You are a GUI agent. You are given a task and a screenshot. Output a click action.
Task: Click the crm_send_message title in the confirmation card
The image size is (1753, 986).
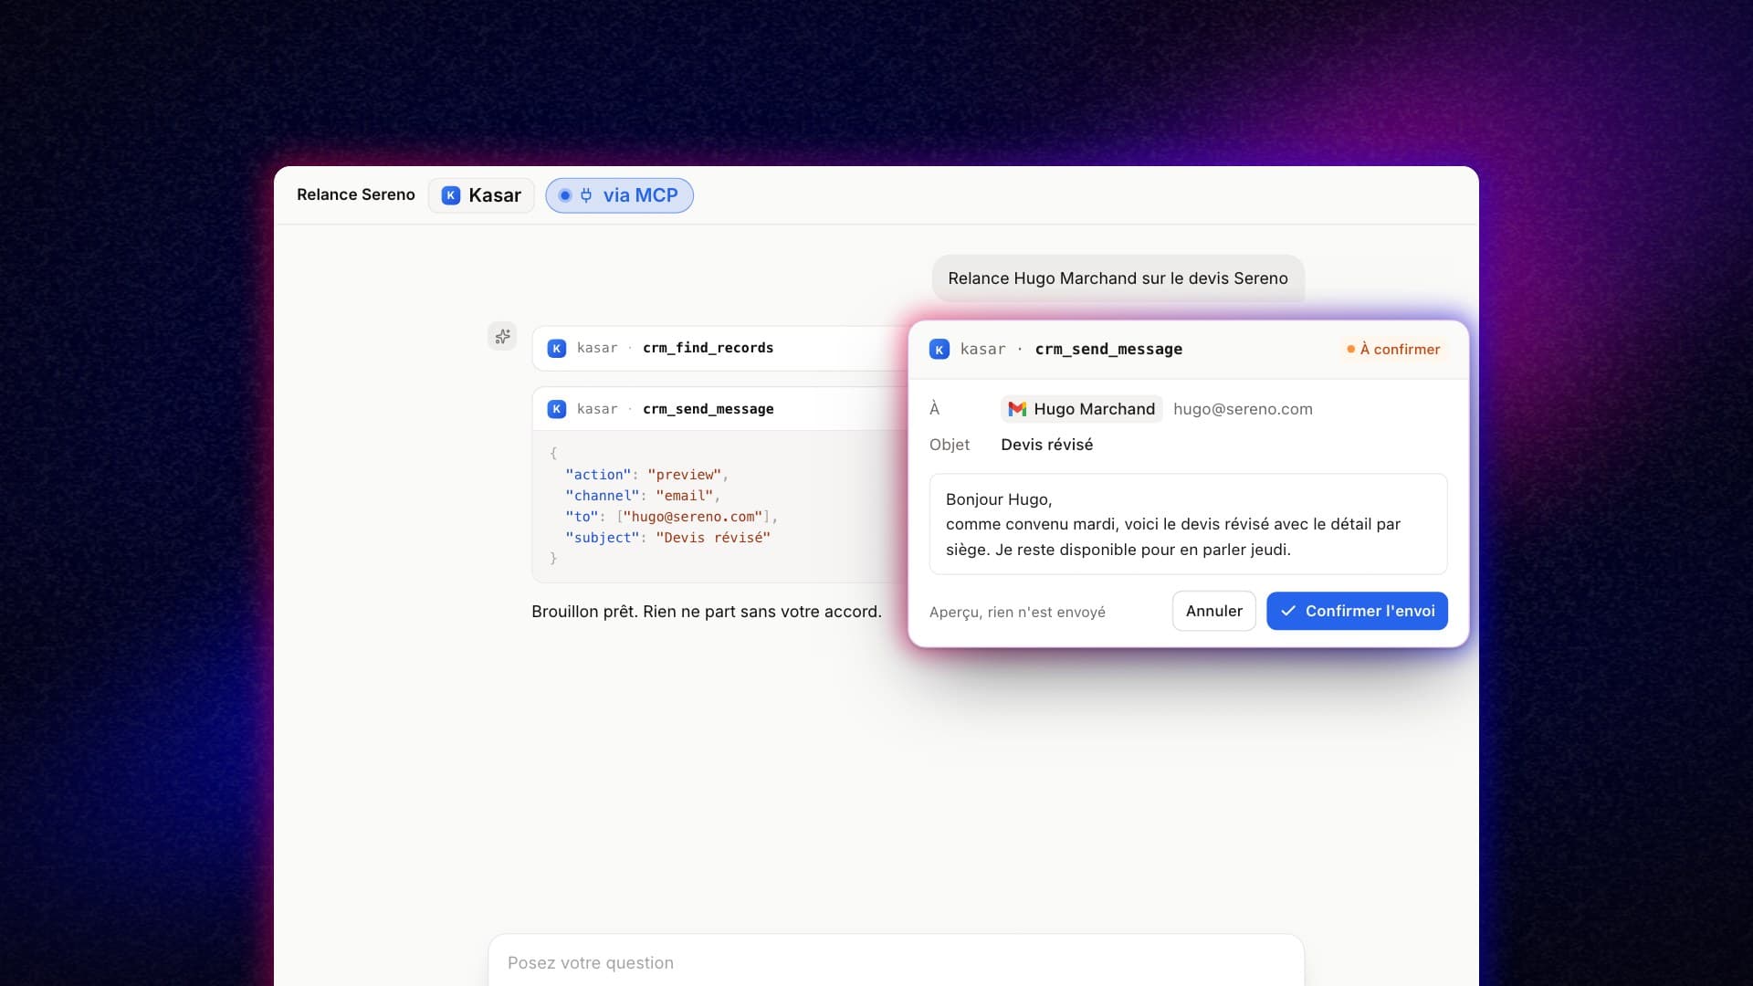[x=1108, y=349]
